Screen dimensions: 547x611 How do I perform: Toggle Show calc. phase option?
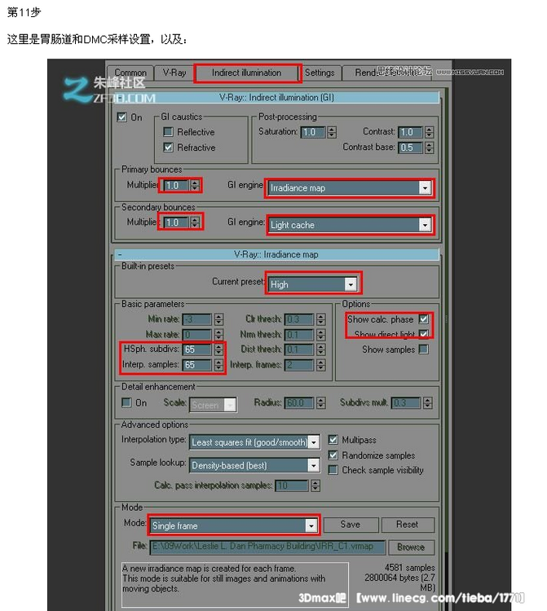click(x=423, y=319)
